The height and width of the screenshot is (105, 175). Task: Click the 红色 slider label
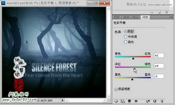pyautogui.click(x=148, y=54)
